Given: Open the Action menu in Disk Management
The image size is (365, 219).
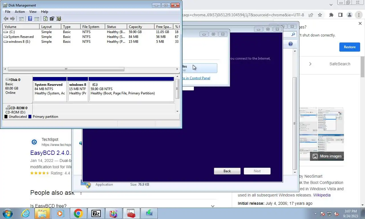Looking at the screenshot, I should pos(20,12).
